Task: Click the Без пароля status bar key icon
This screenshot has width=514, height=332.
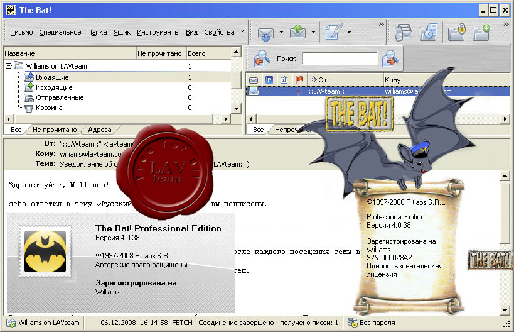Action: click(352, 323)
